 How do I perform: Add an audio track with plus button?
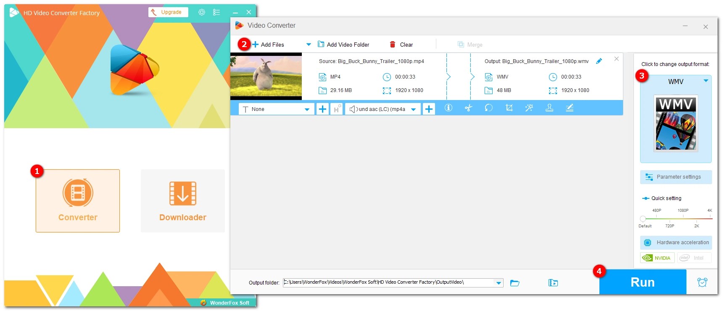tap(429, 109)
